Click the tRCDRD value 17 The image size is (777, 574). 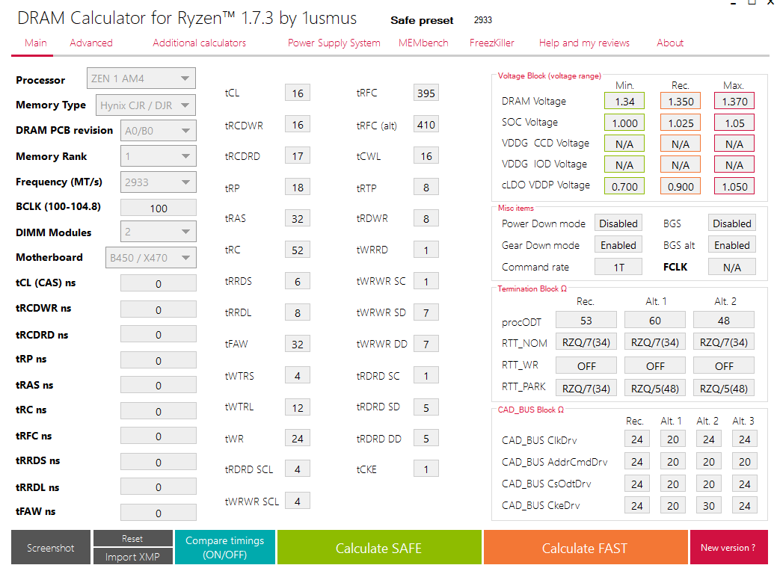tap(298, 156)
